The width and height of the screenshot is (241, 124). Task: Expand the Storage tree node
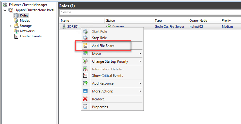[10, 26]
